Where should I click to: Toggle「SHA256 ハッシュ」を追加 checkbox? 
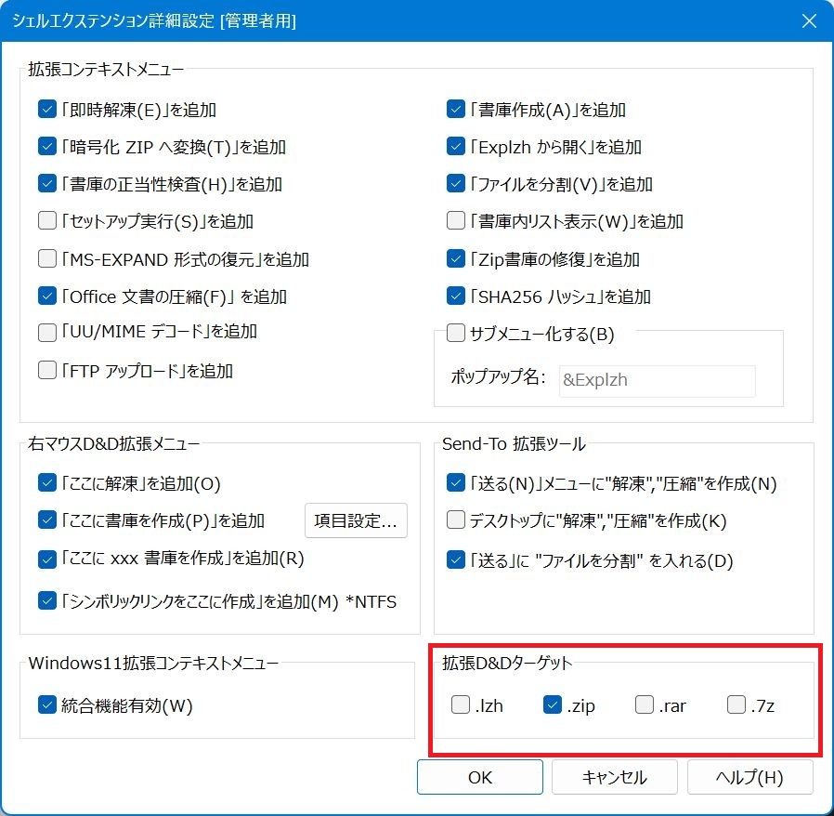point(456,296)
